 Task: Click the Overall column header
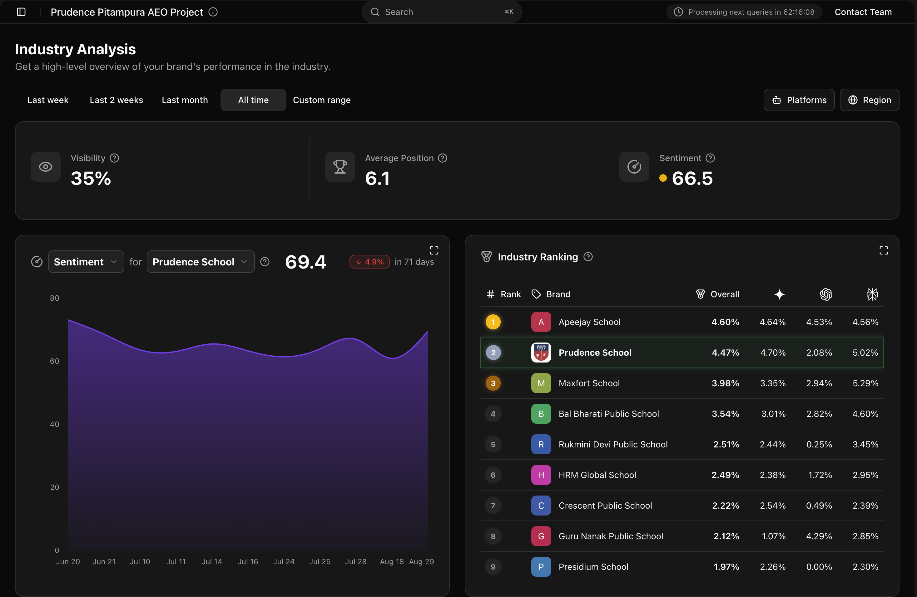(x=717, y=294)
